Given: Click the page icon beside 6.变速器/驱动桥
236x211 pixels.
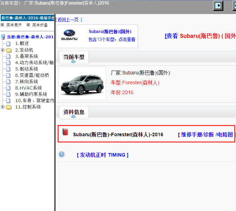Looking at the screenshot, I should pyautogui.click(x=8, y=75).
